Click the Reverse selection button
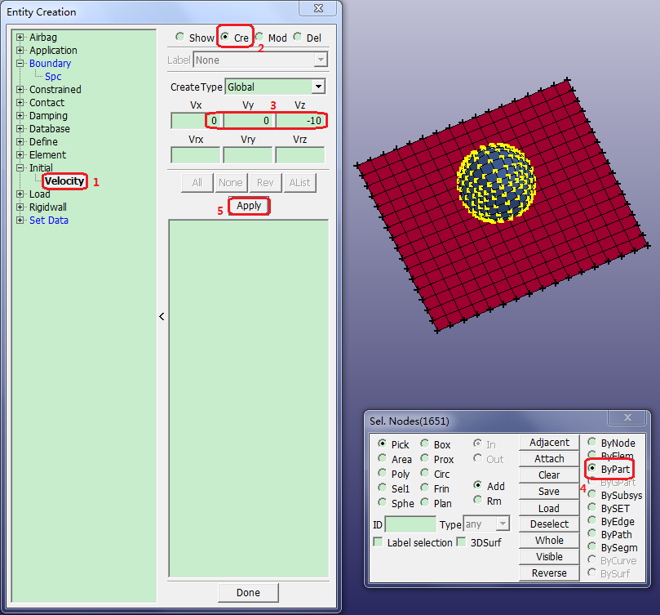 tap(549, 573)
